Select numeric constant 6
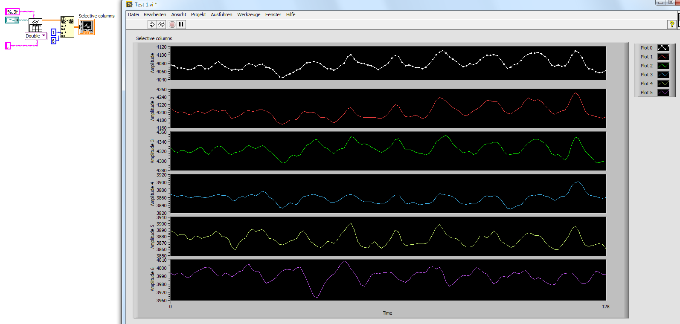The height and width of the screenshot is (324, 680). tap(53, 40)
